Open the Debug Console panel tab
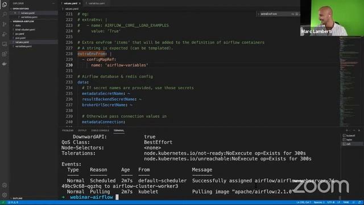 100,130
